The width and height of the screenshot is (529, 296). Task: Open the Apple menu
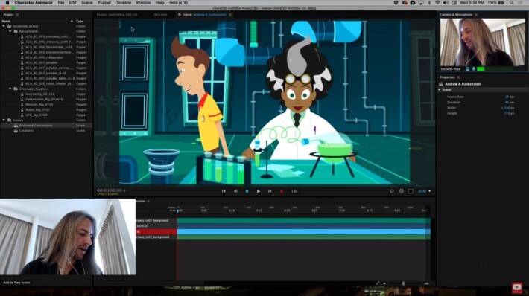pos(7,3)
